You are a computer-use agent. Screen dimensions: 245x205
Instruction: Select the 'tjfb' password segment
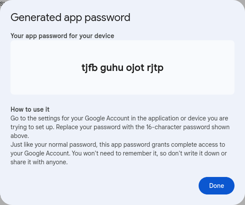(x=90, y=68)
